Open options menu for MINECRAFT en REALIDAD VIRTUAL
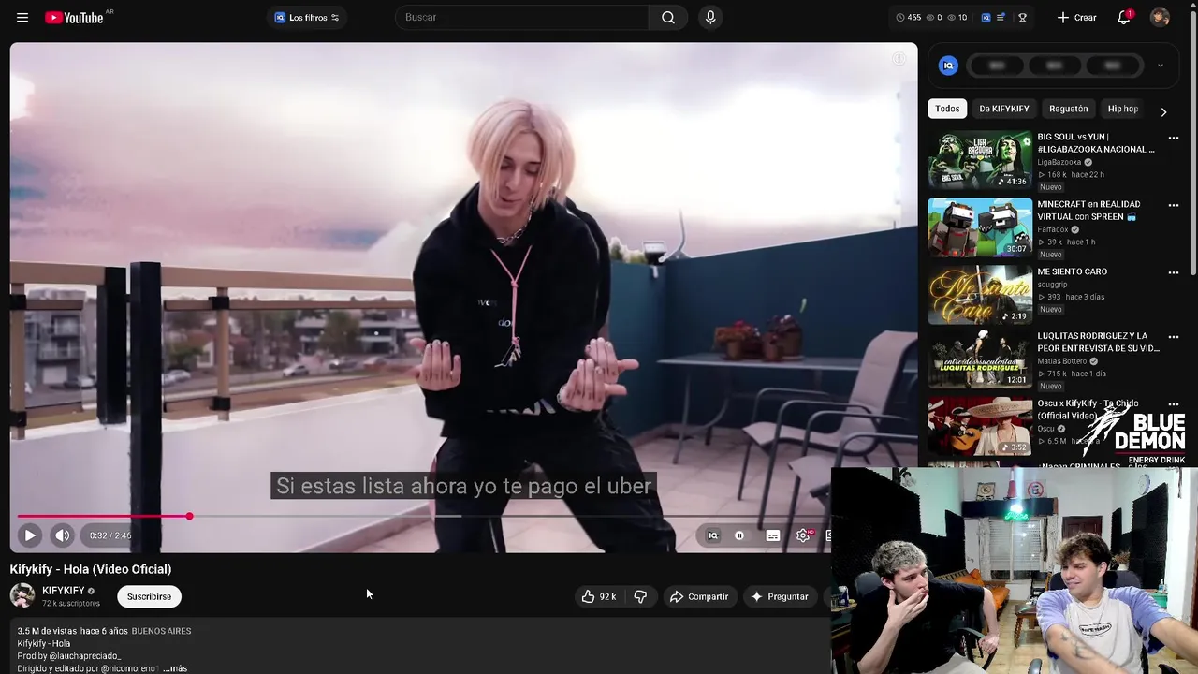 pyautogui.click(x=1173, y=205)
